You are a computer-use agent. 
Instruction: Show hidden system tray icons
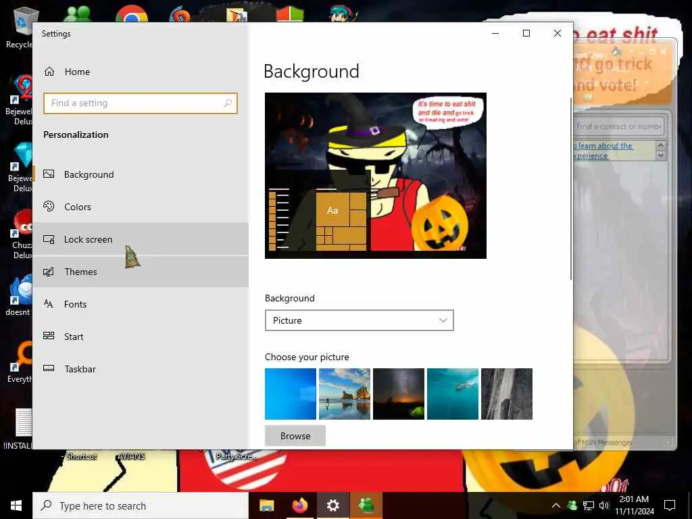click(x=556, y=505)
